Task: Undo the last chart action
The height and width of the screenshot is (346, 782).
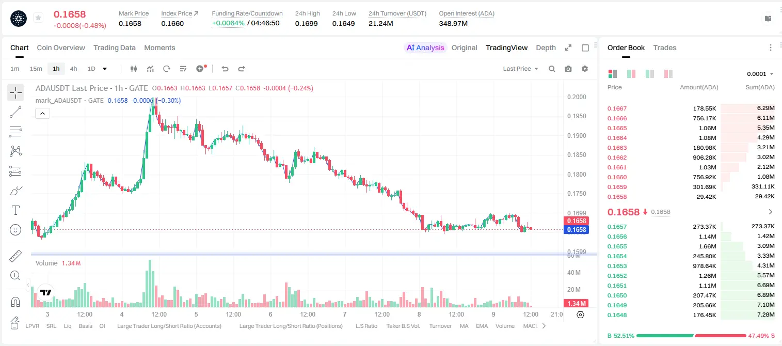Action: [225, 69]
